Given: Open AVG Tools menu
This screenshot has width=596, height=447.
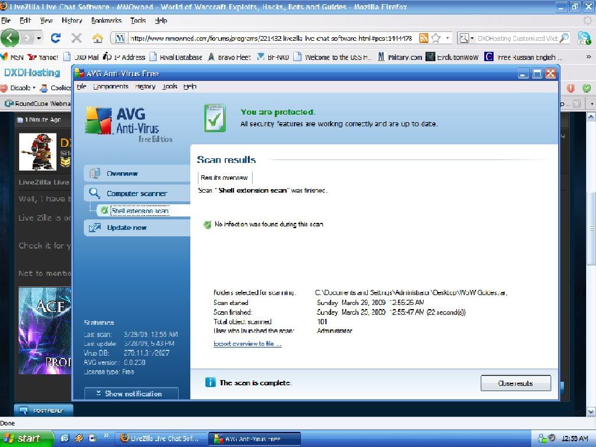Looking at the screenshot, I should 169,87.
